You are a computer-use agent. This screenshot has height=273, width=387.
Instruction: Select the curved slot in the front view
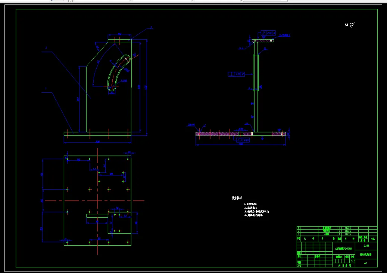[119, 73]
